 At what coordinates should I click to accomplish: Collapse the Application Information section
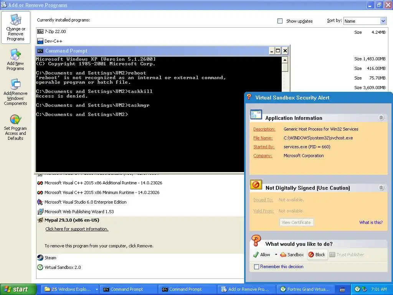click(x=381, y=118)
